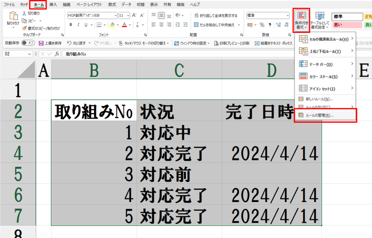Expand the Top/Bottom Rules (上位/下位ルール) submenu
This screenshot has width=372, height=238.
(325, 51)
